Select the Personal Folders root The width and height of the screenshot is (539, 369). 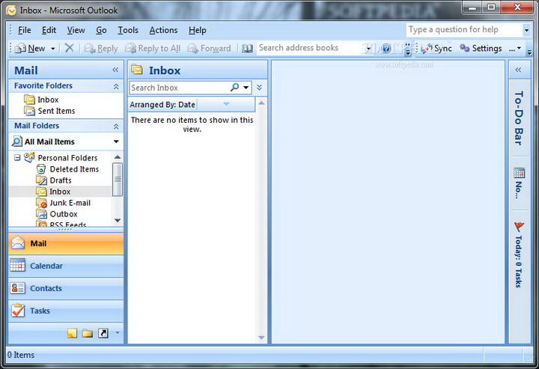(67, 158)
